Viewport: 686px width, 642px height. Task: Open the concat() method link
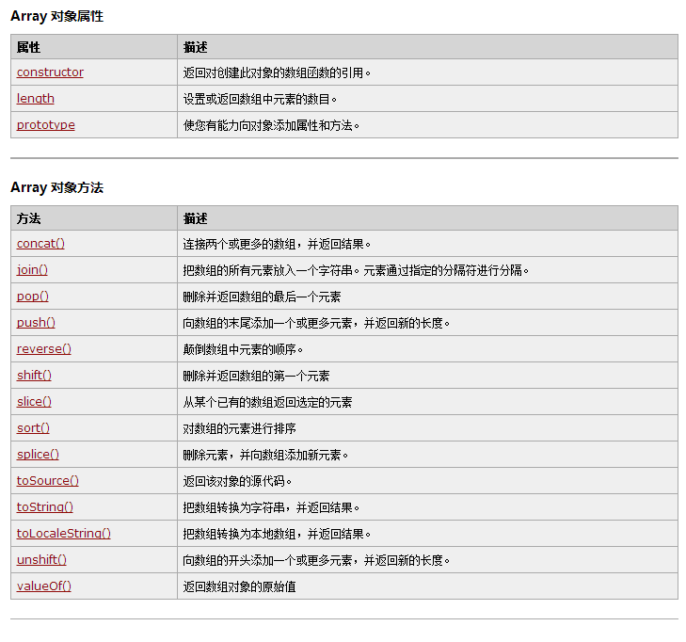tap(40, 244)
